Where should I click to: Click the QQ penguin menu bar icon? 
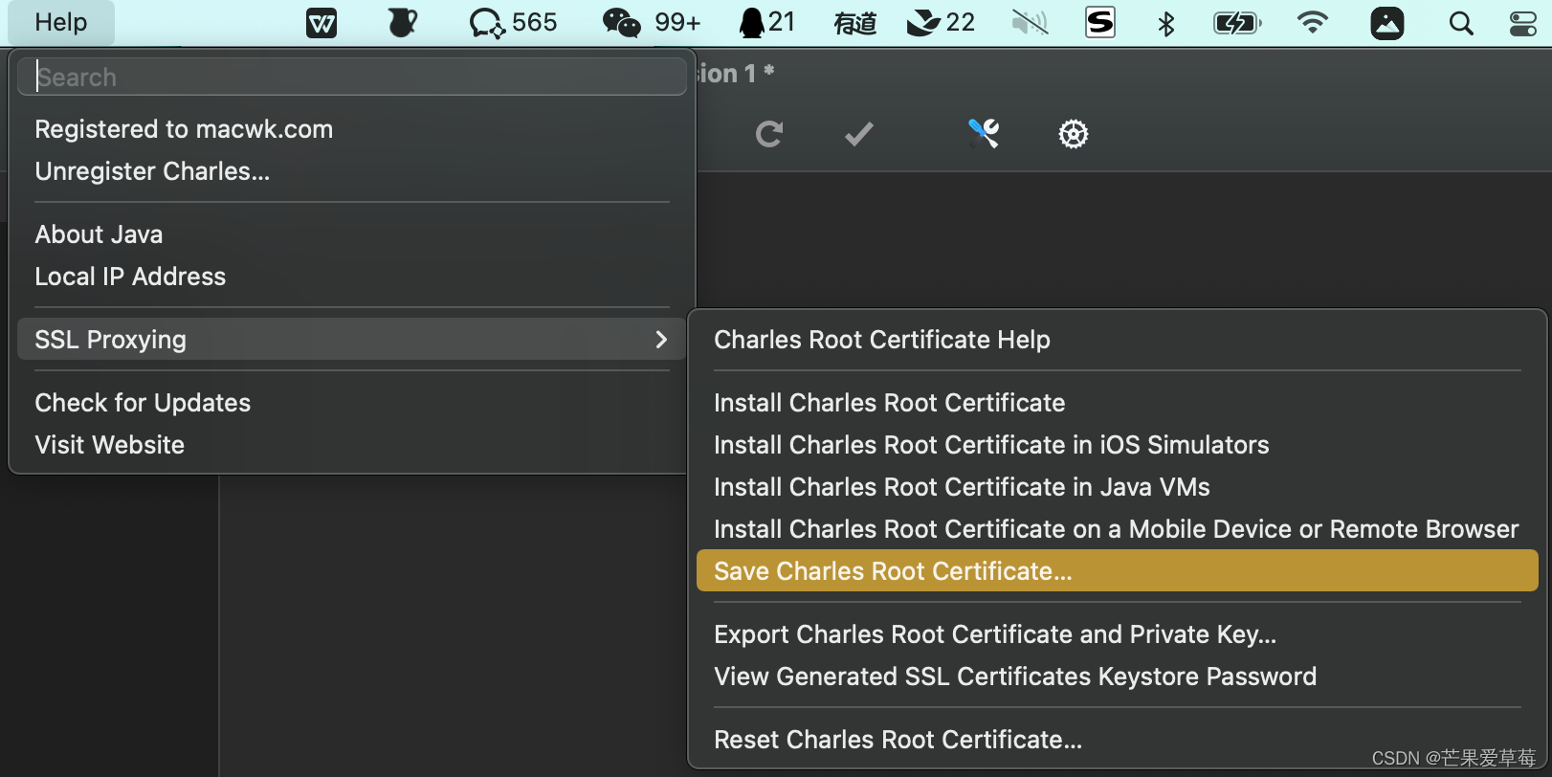(x=752, y=23)
